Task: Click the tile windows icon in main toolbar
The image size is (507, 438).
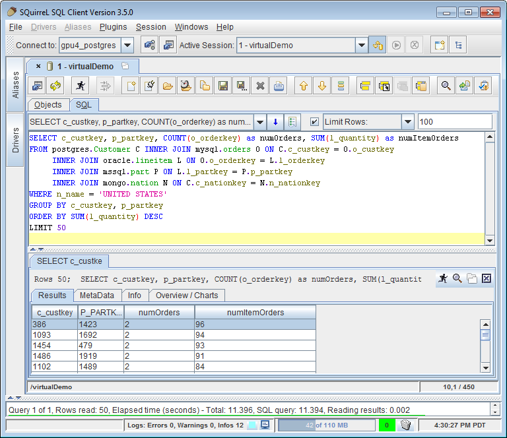Action: pyautogui.click(x=440, y=46)
